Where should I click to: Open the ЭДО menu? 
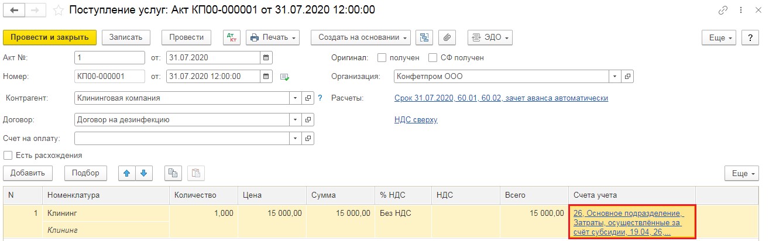[x=490, y=37]
